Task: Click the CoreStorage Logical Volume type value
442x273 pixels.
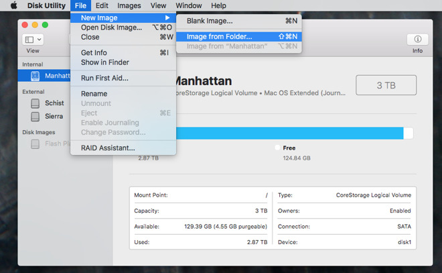Action: click(374, 195)
